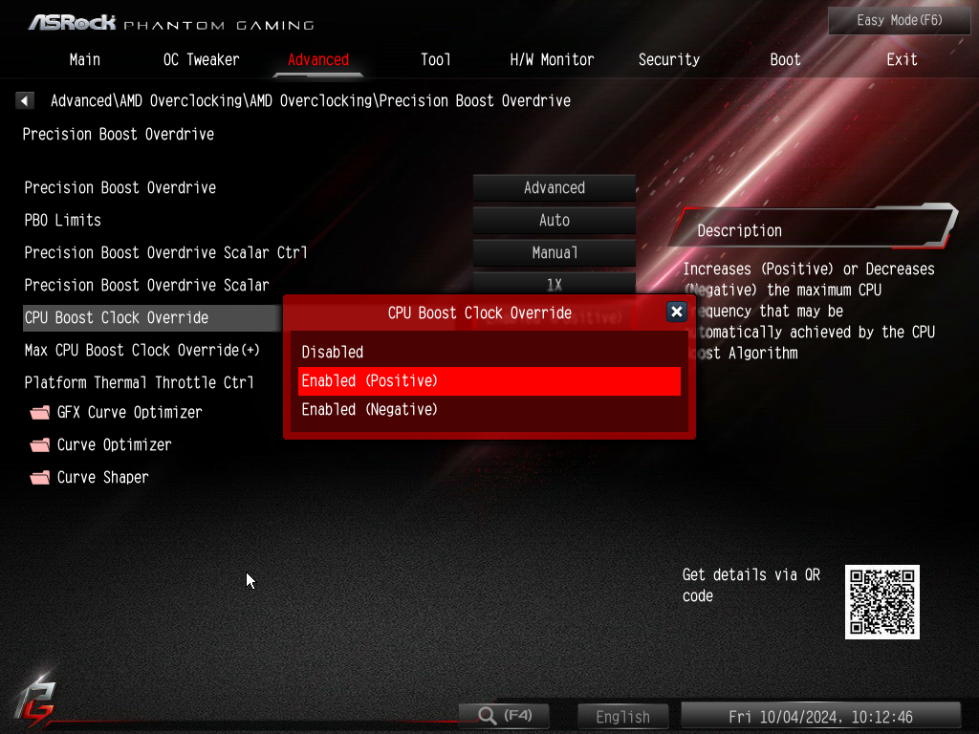This screenshot has width=979, height=734.
Task: Select Precision Boost Overdrive Scalar Ctrl label
Action: pyautogui.click(x=166, y=252)
